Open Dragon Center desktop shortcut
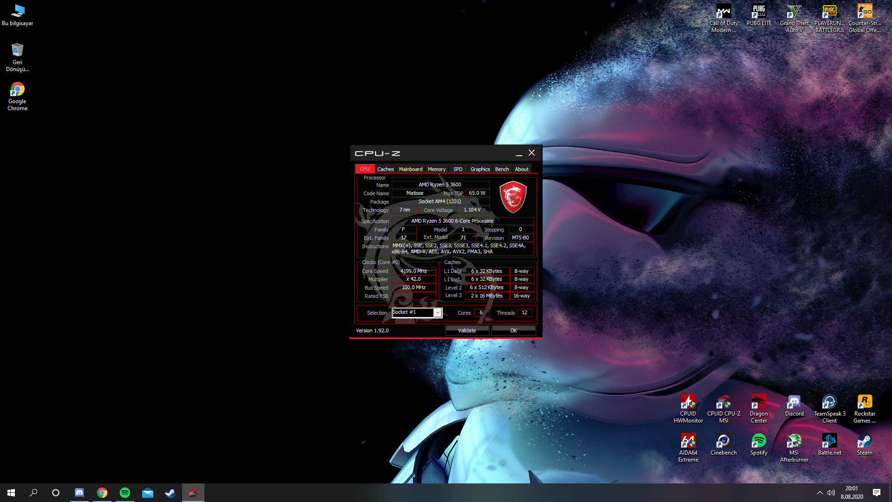Viewport: 892px width, 502px height. point(759,409)
